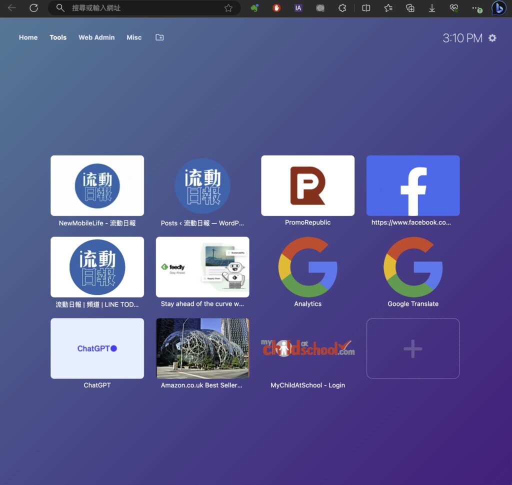Click the 'https://www.facebook.co...' label
The image size is (512, 485).
point(411,222)
